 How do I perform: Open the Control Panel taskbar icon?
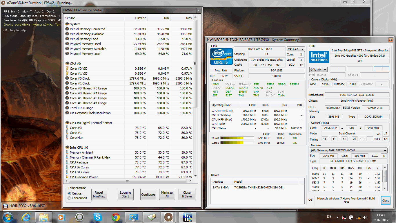134,217
